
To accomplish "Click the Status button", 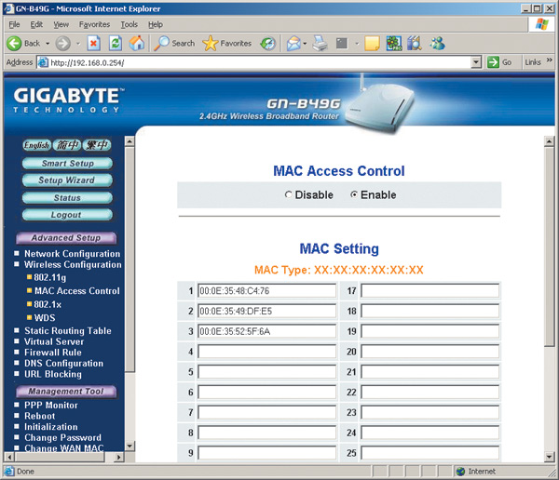I will [67, 197].
